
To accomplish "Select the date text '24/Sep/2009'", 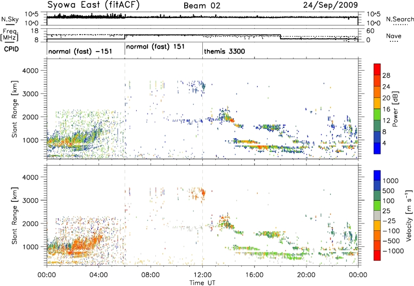I will [x=331, y=5].
